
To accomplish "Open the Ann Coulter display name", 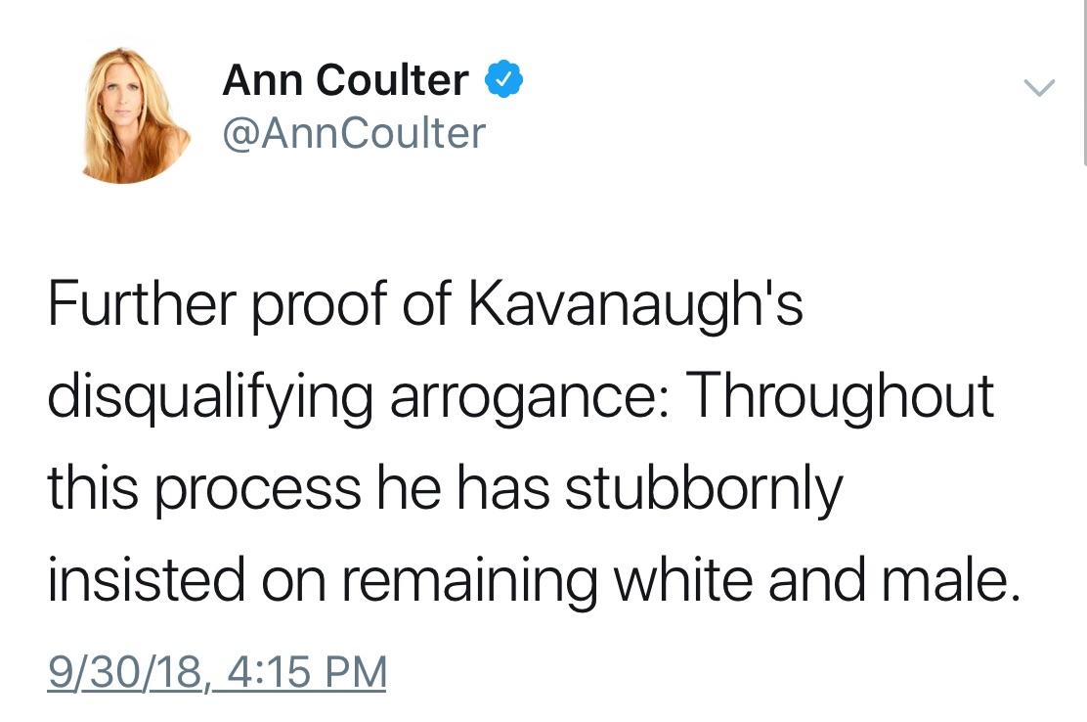I will click(345, 80).
